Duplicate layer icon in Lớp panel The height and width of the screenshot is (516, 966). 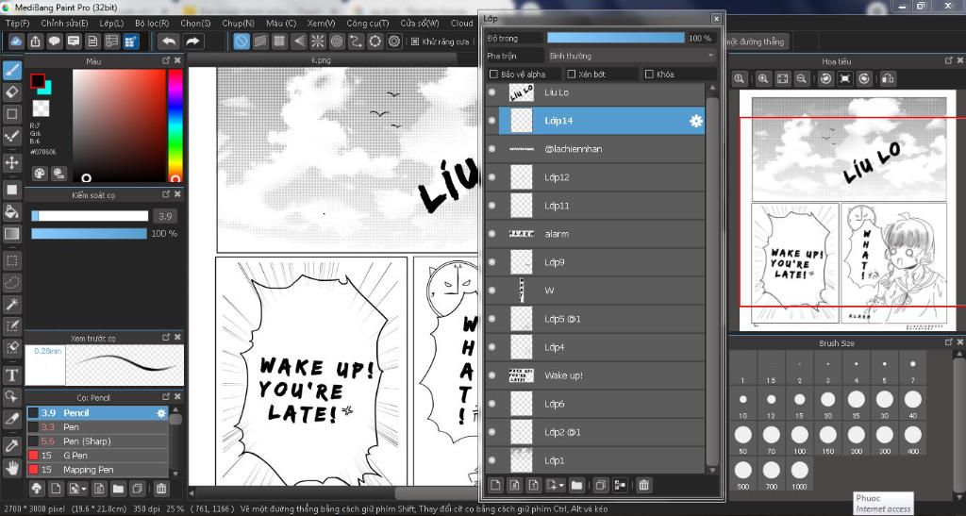click(600, 485)
